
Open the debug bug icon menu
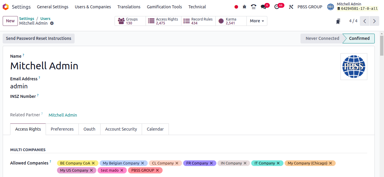[x=245, y=7]
